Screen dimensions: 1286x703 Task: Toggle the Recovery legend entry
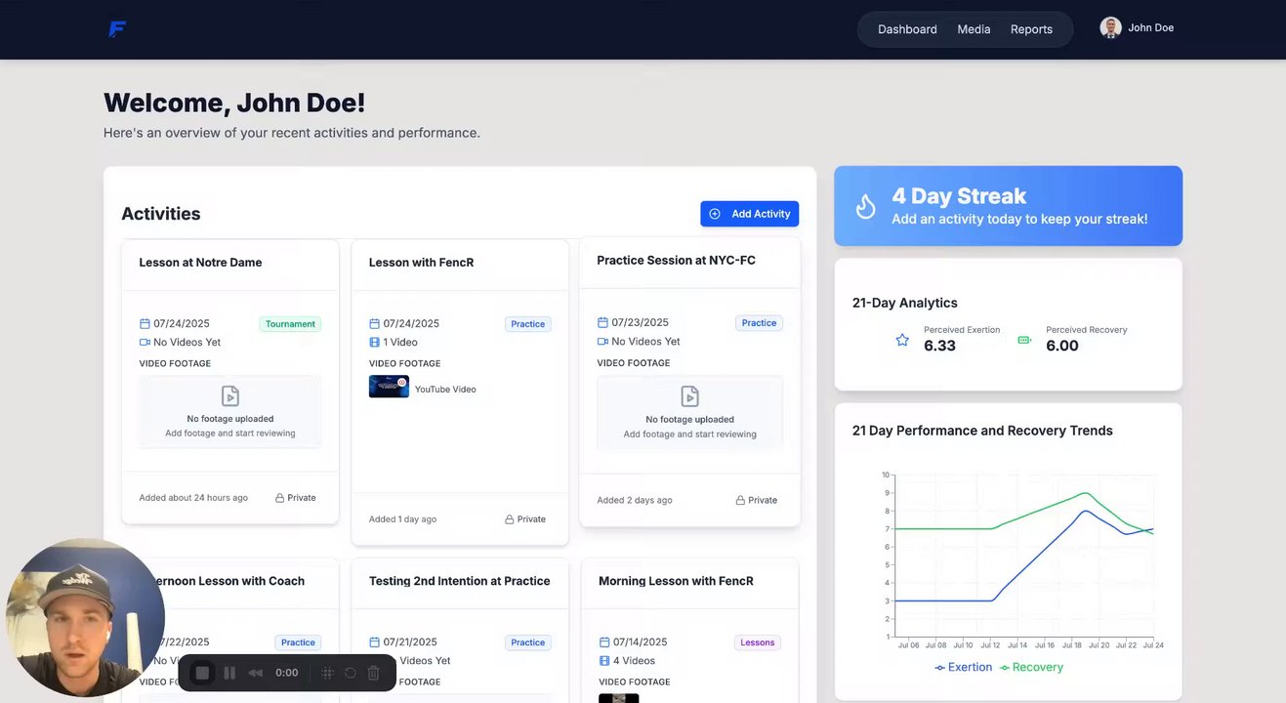tap(1031, 668)
